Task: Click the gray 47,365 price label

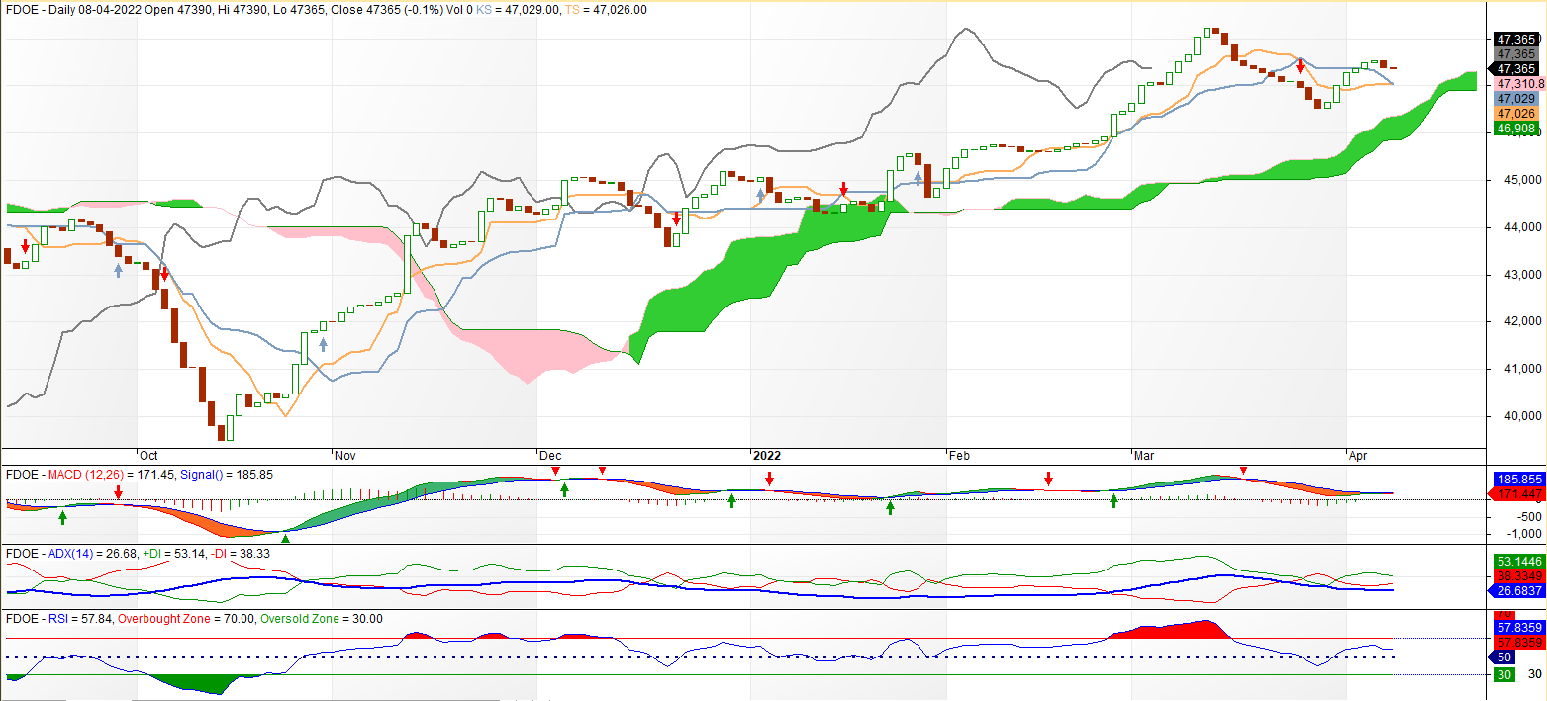Action: pyautogui.click(x=1516, y=53)
